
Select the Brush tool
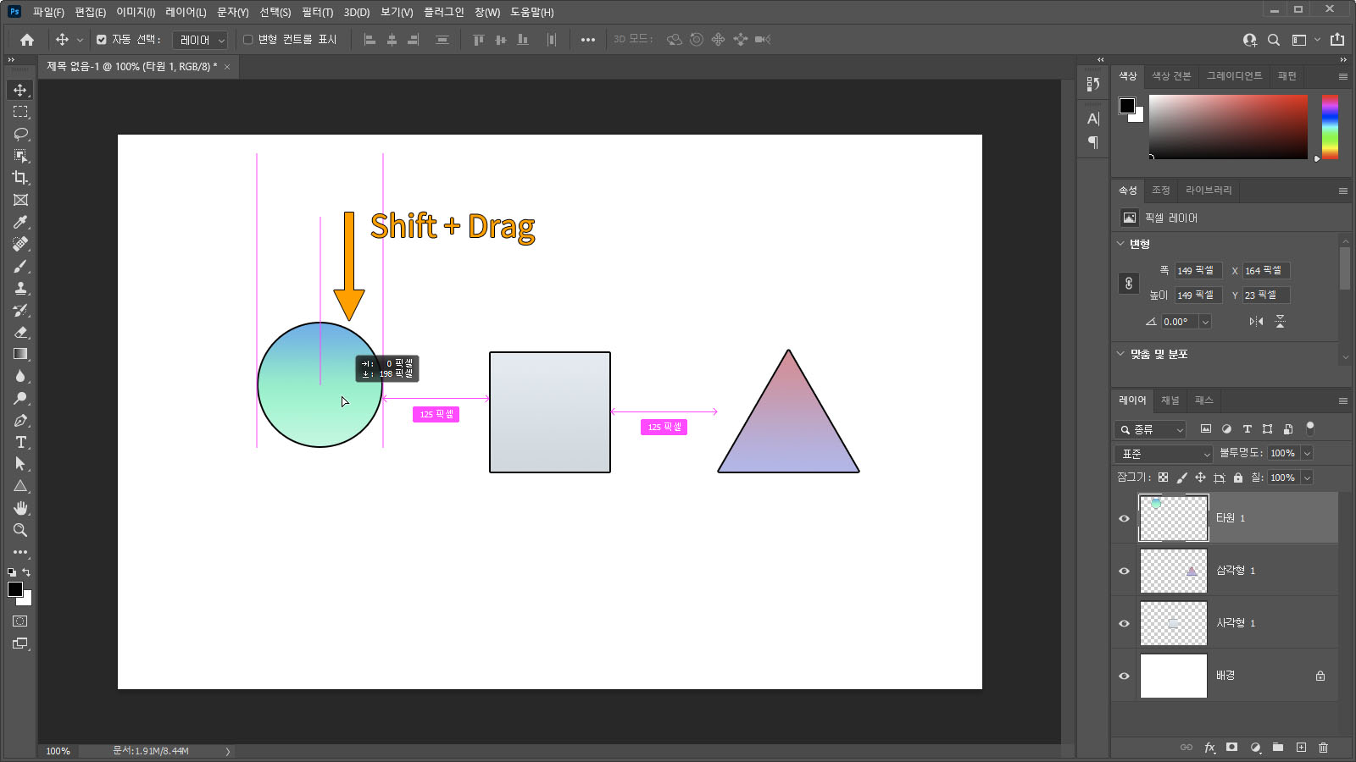(20, 266)
